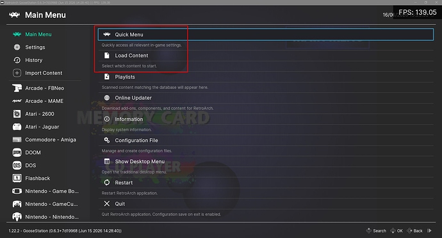
Task: Click "Manage and create configuration files" text
Action: tap(136, 151)
